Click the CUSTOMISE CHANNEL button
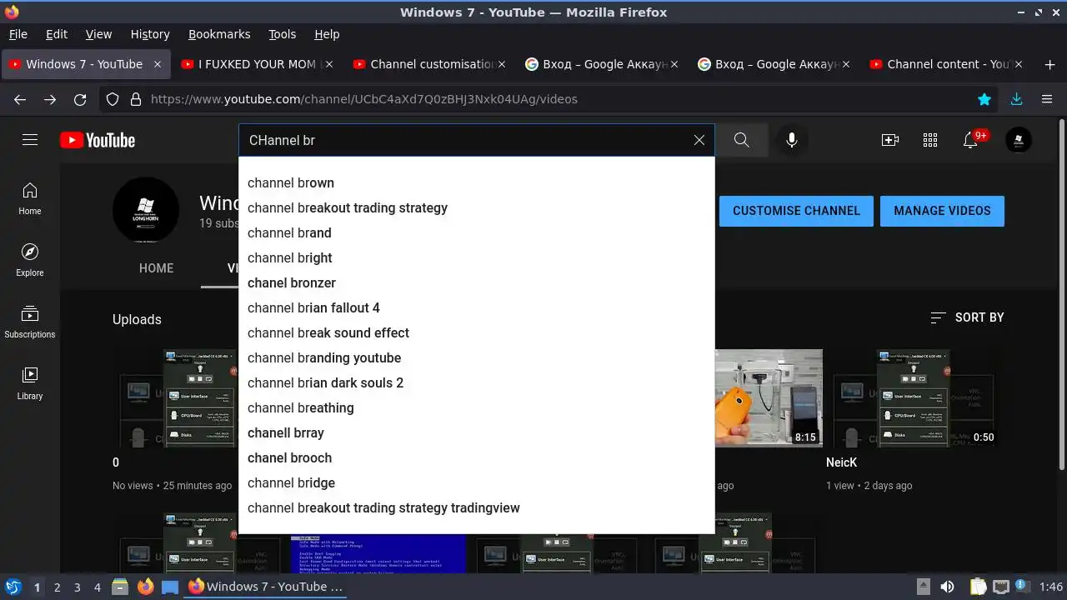 click(796, 211)
